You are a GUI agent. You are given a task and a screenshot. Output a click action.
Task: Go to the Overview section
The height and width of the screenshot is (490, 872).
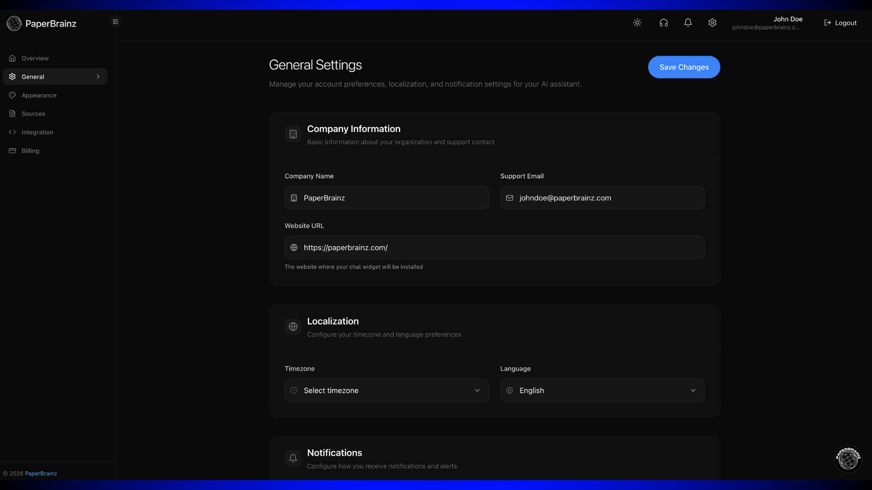[x=35, y=58]
